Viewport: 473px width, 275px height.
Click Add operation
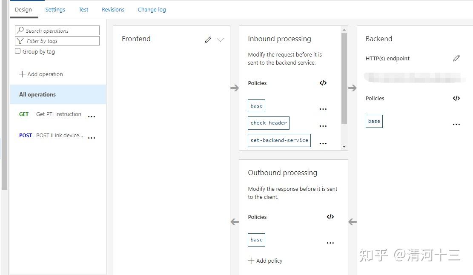(x=41, y=74)
